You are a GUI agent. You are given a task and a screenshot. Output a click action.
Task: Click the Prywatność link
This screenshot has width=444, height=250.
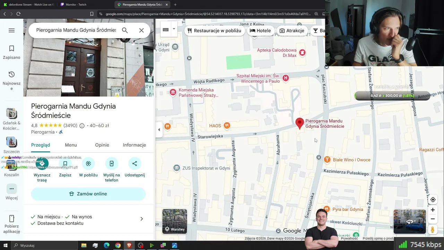pyautogui.click(x=349, y=239)
